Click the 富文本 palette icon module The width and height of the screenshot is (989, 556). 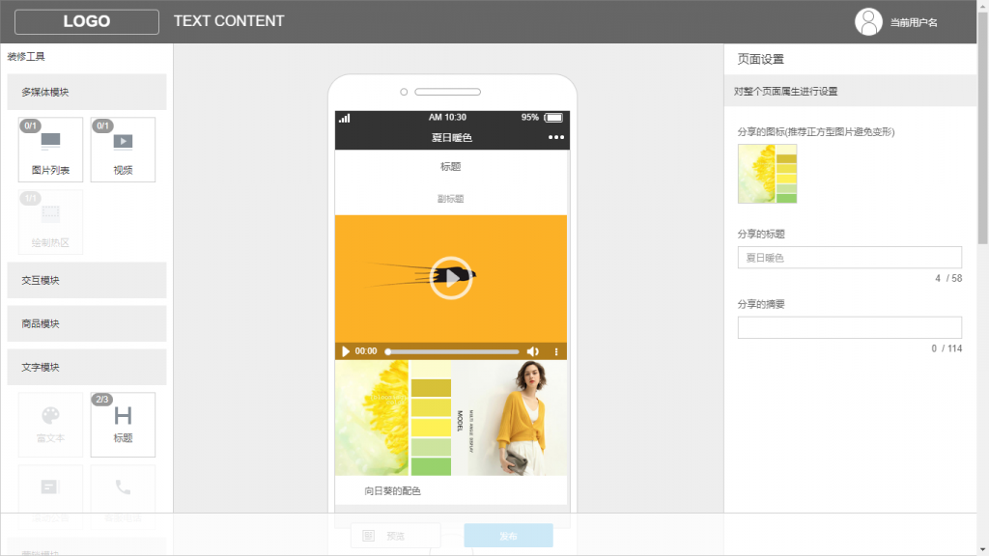click(x=50, y=424)
